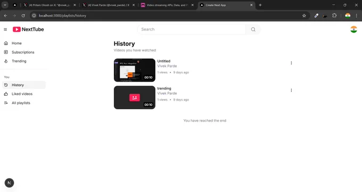Open Liked videos in sidebar

pyautogui.click(x=24, y=94)
